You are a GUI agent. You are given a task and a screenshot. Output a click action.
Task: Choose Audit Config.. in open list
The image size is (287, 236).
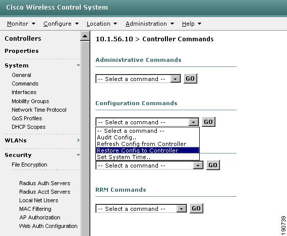[147, 137]
